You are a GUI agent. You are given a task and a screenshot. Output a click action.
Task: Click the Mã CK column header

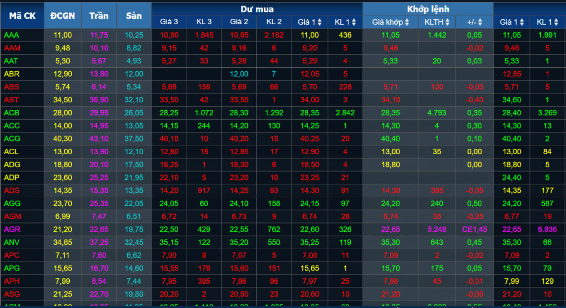(22, 16)
